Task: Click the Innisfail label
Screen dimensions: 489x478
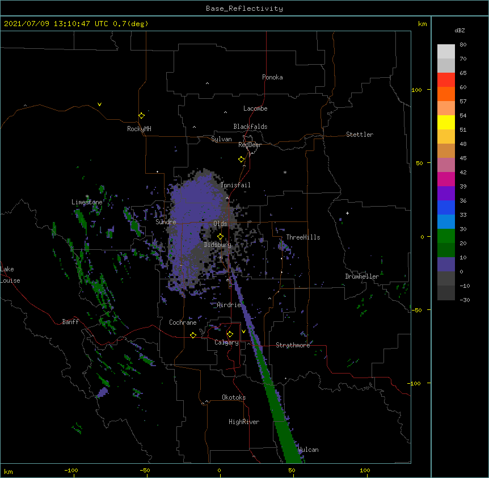Action: click(235, 185)
